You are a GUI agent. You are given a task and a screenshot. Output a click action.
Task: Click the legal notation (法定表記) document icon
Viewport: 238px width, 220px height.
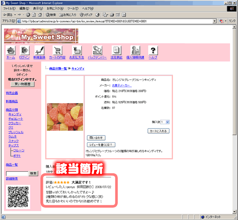point(116,50)
